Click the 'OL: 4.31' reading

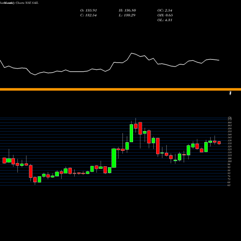click(x=165, y=20)
